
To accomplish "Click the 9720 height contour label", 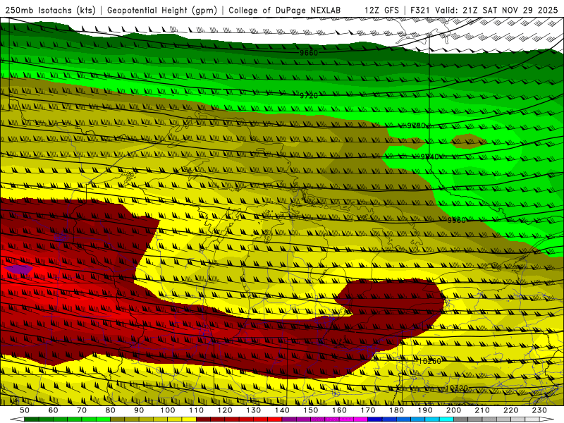I will coord(309,95).
